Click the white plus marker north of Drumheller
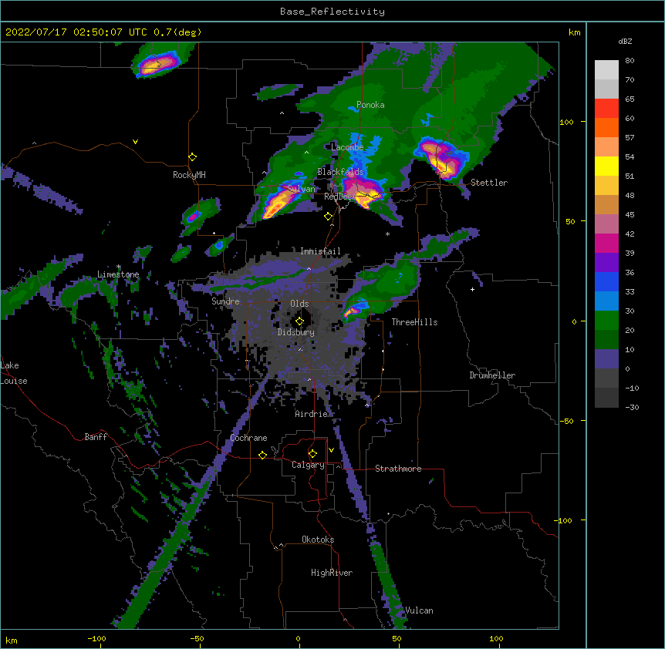The image size is (665, 649). coord(472,289)
